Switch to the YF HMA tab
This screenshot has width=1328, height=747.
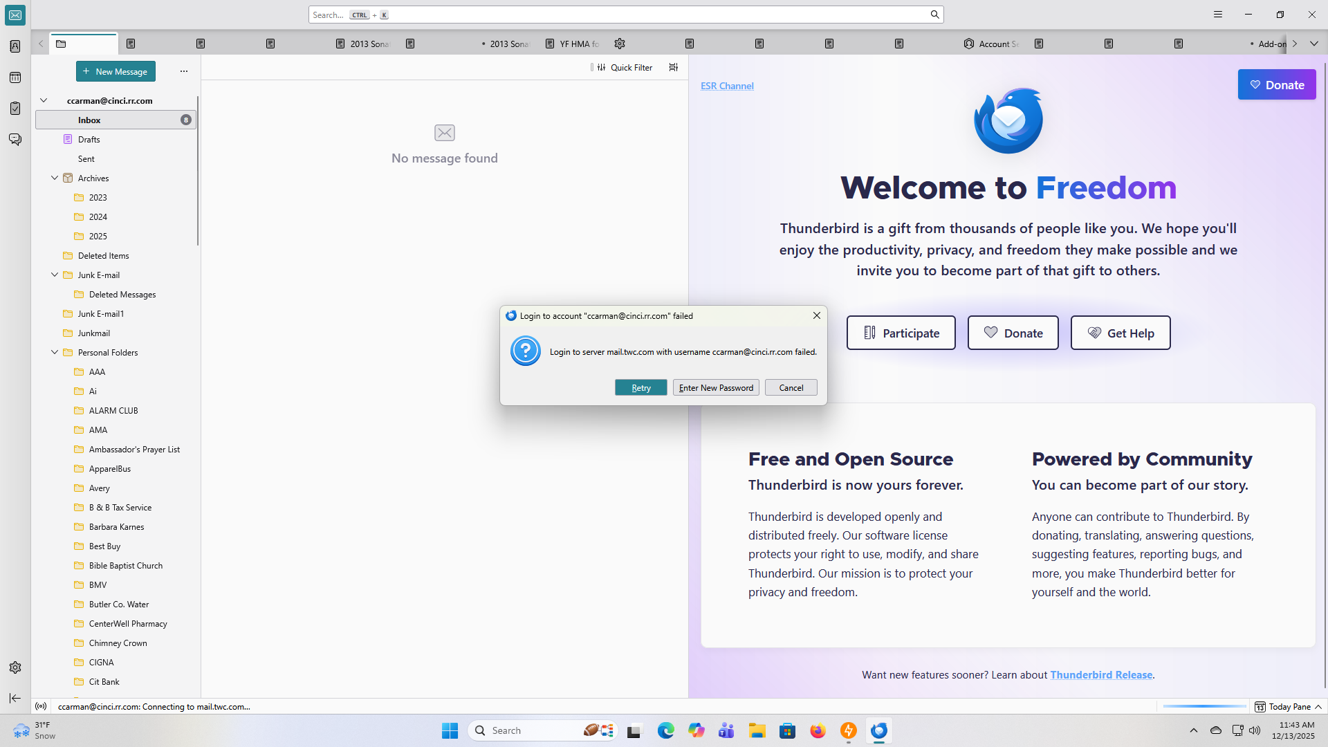pos(573,44)
